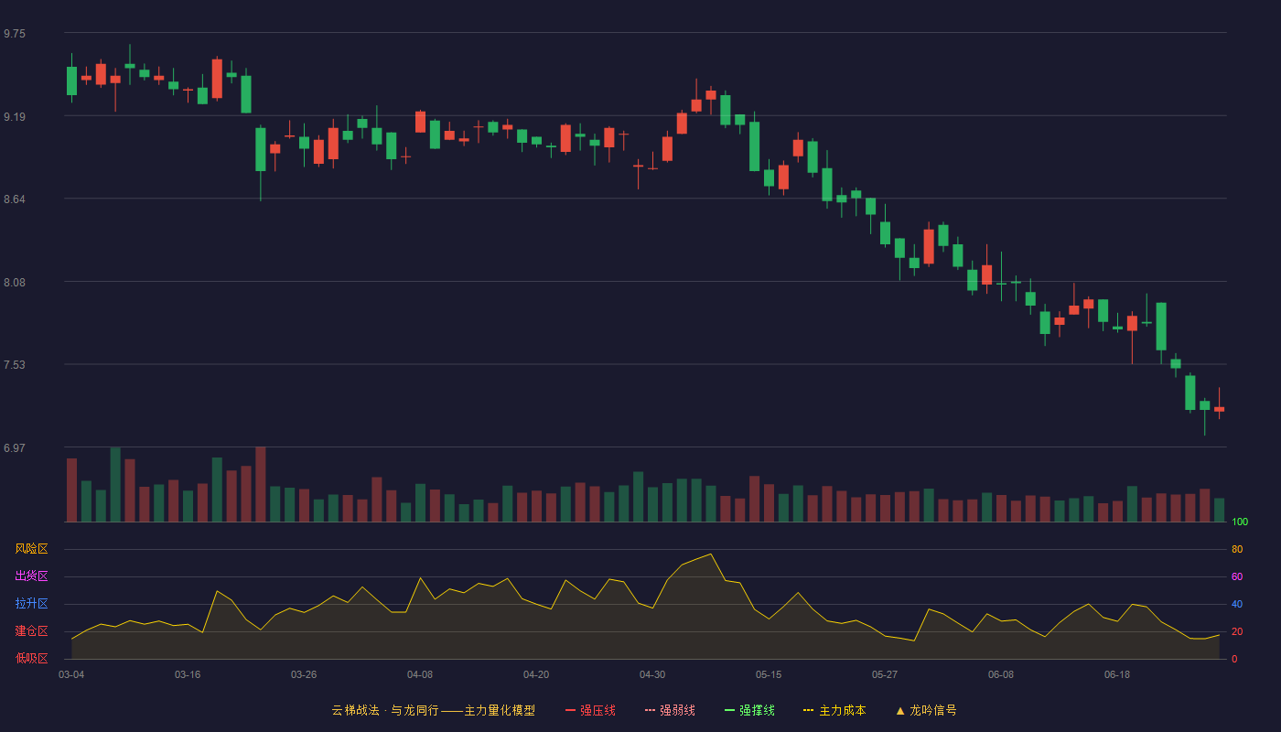Toggle the 龙吟信号 legend triangle marker

[900, 710]
